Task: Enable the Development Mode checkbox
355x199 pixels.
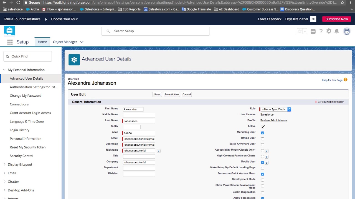Action: 262,180
